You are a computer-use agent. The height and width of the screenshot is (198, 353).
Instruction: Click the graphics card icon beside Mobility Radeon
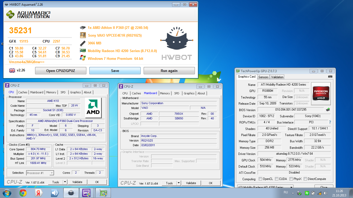click(83, 51)
